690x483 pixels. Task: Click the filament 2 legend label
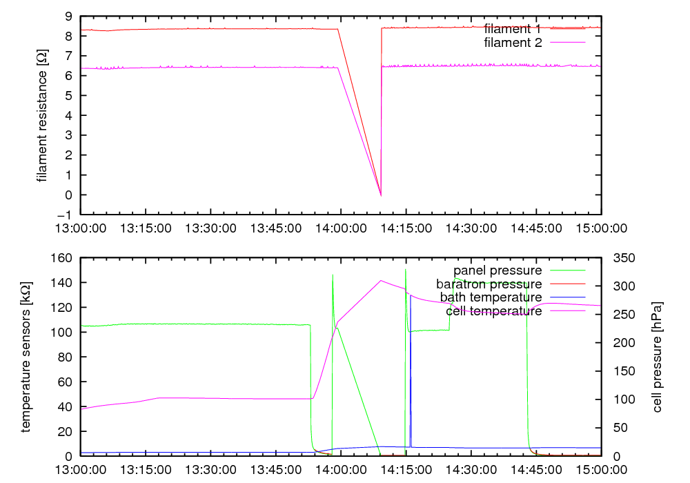tap(512, 43)
